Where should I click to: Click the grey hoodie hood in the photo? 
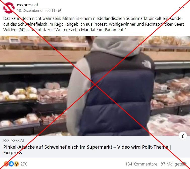pyautogui.click(x=116, y=46)
